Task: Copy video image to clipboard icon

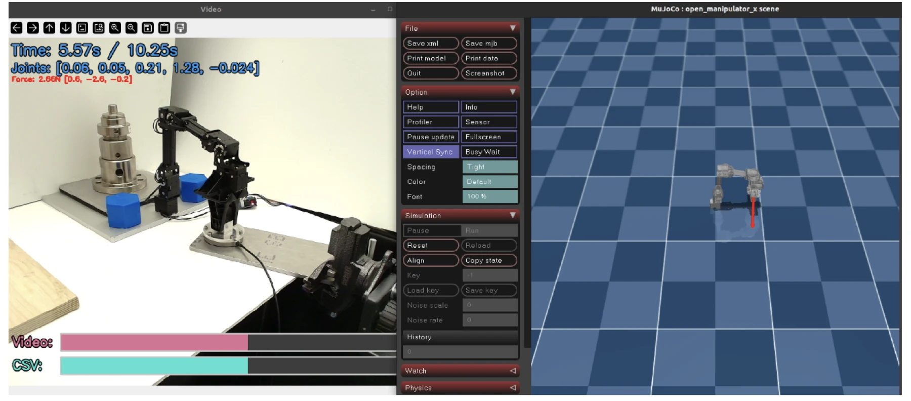Action: 164,28
